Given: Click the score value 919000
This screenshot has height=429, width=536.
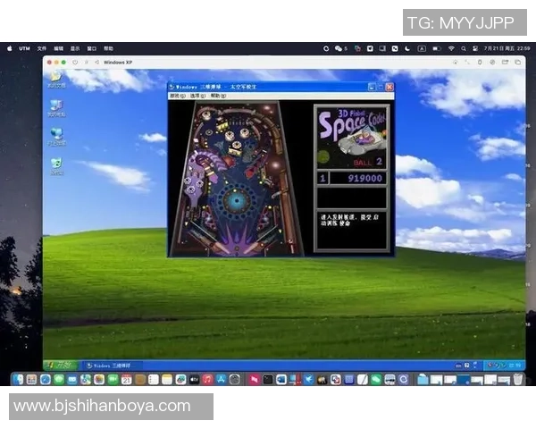Looking at the screenshot, I should [x=364, y=178].
